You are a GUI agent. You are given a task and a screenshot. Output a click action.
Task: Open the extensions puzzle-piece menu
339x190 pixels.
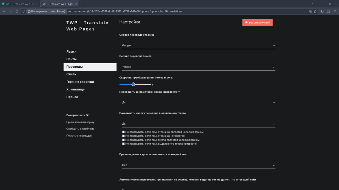click(x=328, y=11)
